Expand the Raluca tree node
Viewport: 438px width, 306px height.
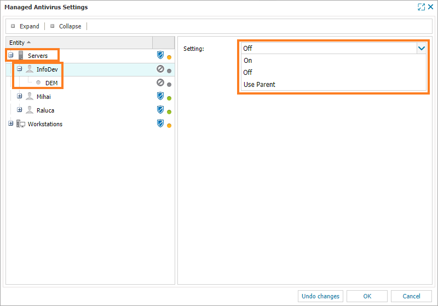pyautogui.click(x=19, y=109)
